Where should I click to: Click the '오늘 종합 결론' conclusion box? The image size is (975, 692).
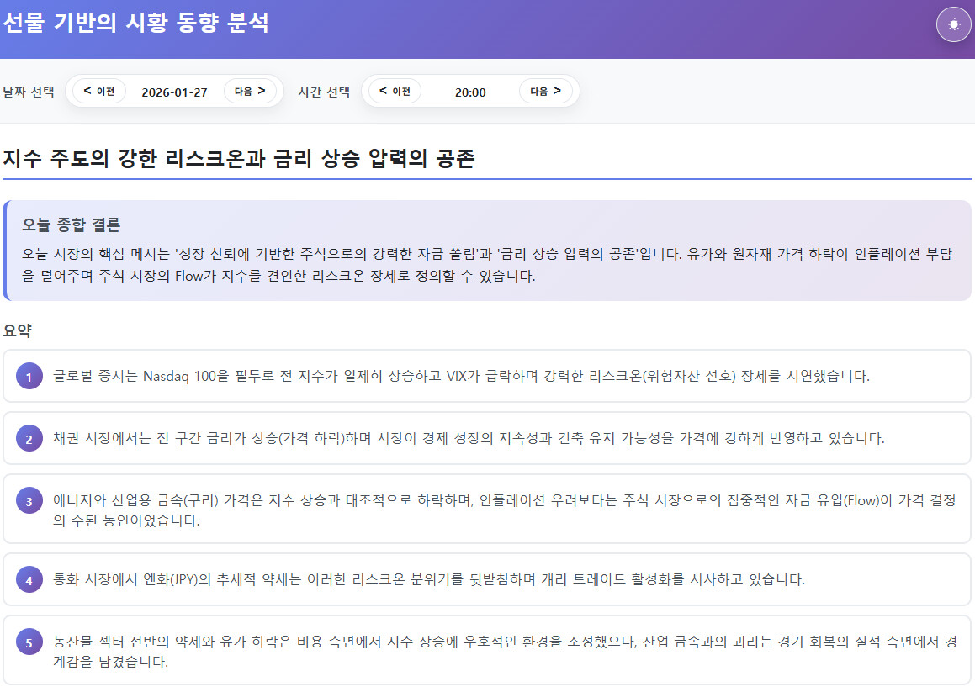488,251
